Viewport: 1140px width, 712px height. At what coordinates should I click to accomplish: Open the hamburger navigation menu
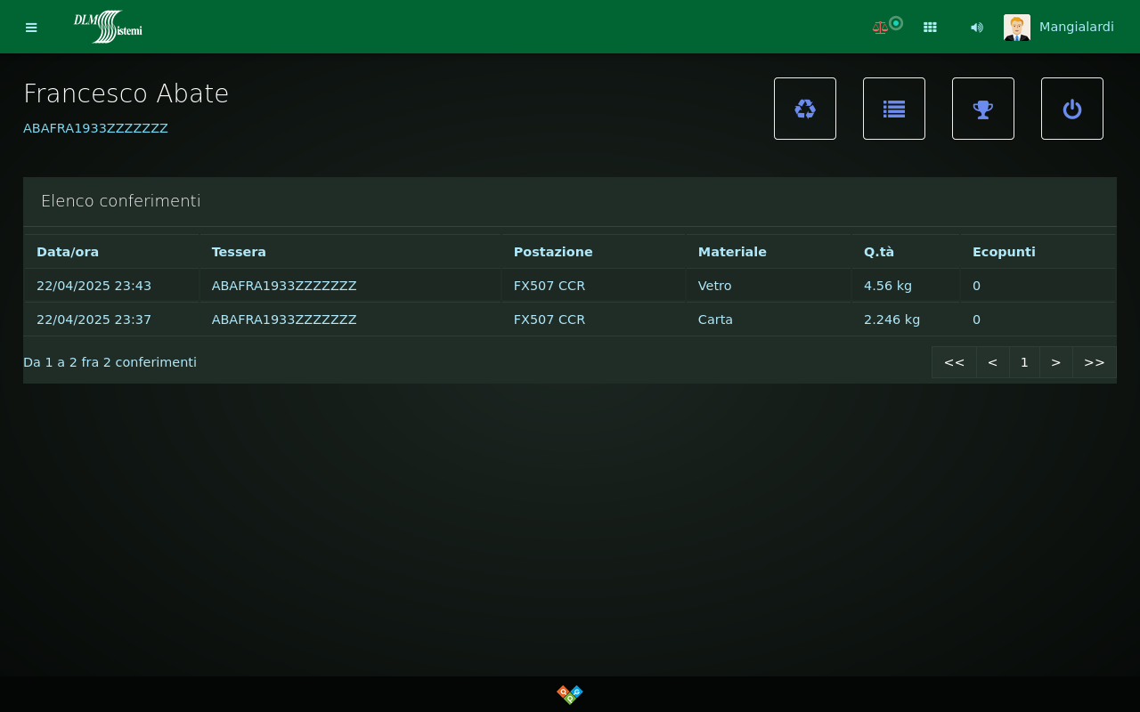[31, 28]
